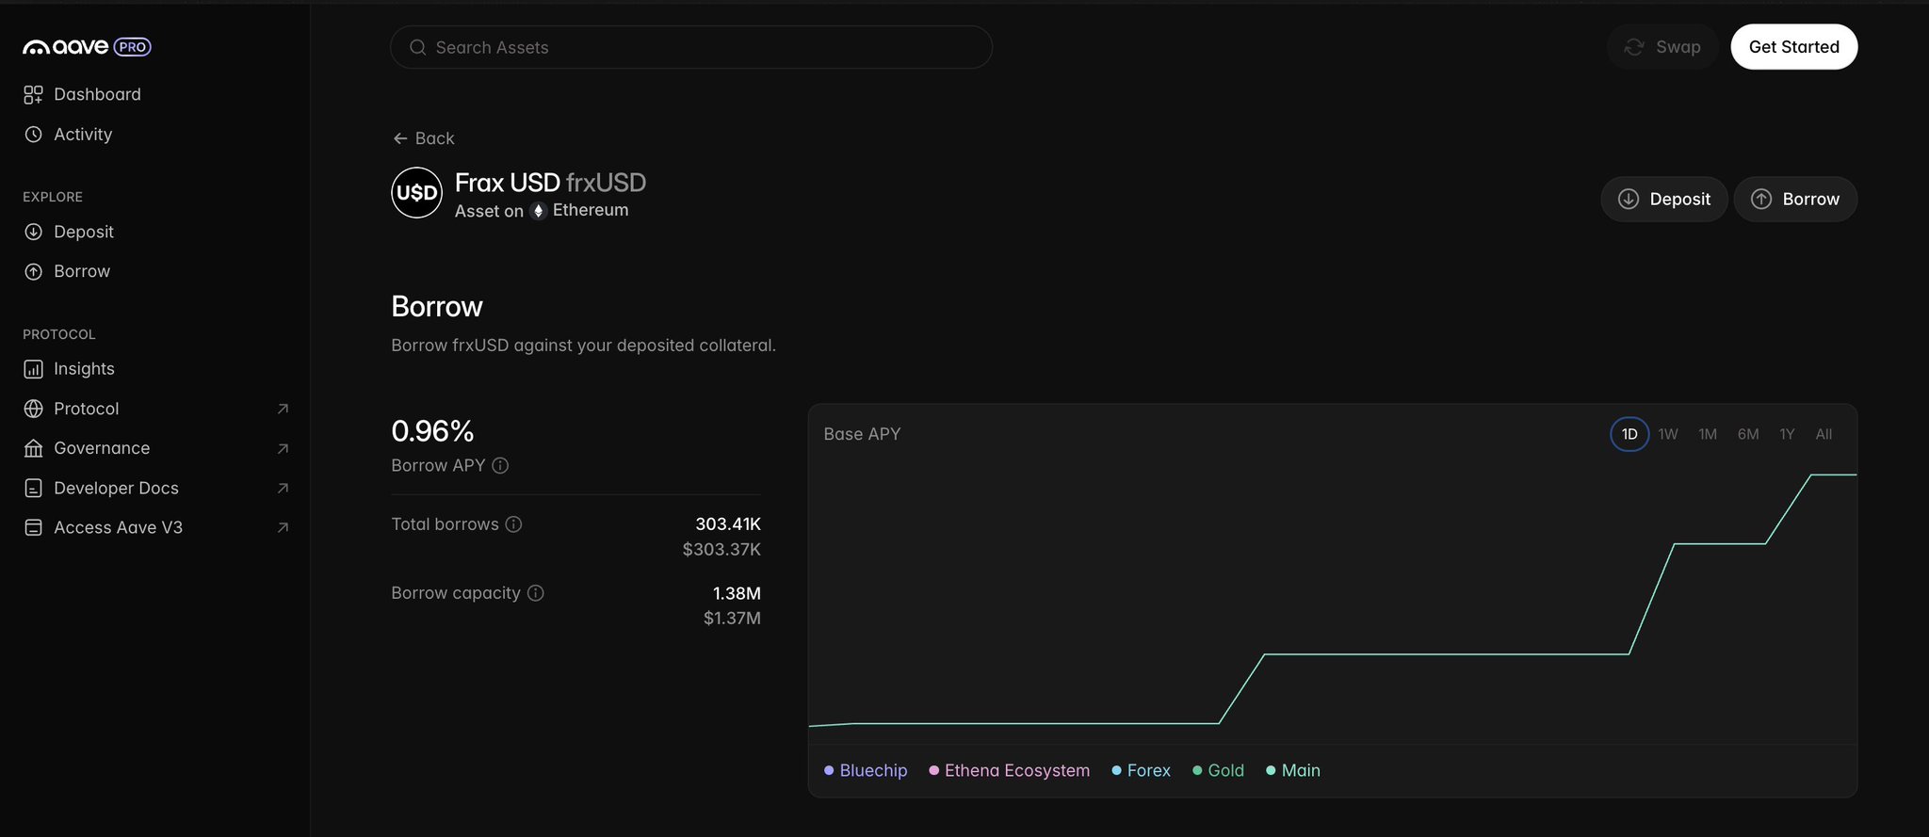The height and width of the screenshot is (837, 1929).
Task: Toggle the Gold legend item
Action: tap(1218, 770)
